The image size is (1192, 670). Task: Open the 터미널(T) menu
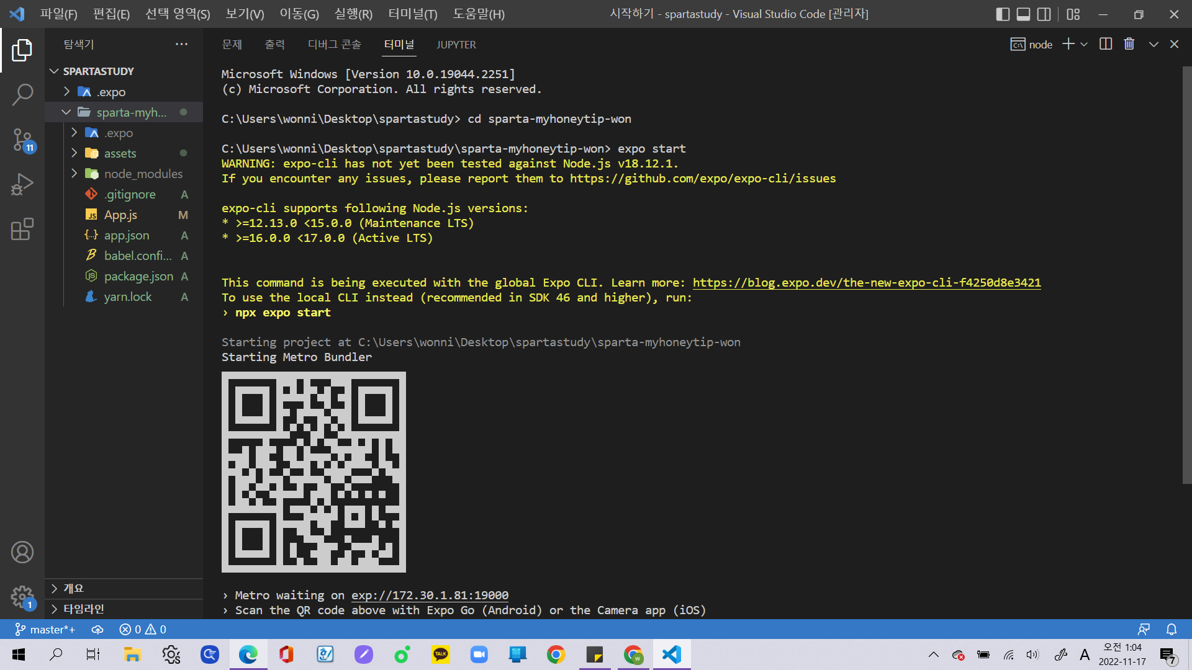(413, 14)
